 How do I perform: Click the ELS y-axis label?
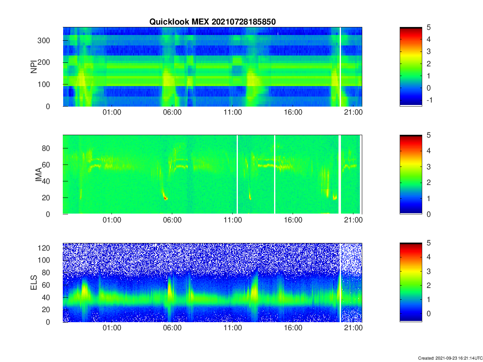click(x=34, y=282)
